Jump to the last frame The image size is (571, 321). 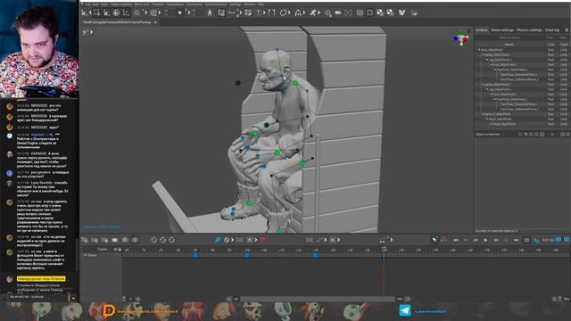click(x=516, y=240)
